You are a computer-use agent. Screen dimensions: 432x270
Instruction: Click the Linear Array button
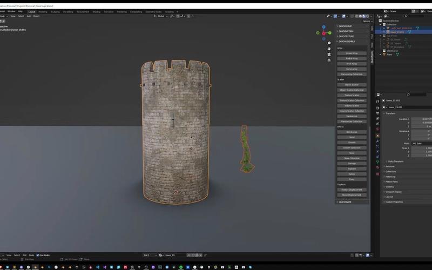tap(352, 53)
